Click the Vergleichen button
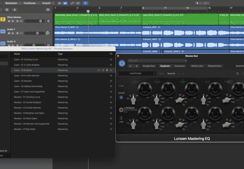 point(149,66)
